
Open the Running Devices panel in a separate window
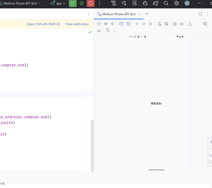pyautogui.click(x=200, y=14)
